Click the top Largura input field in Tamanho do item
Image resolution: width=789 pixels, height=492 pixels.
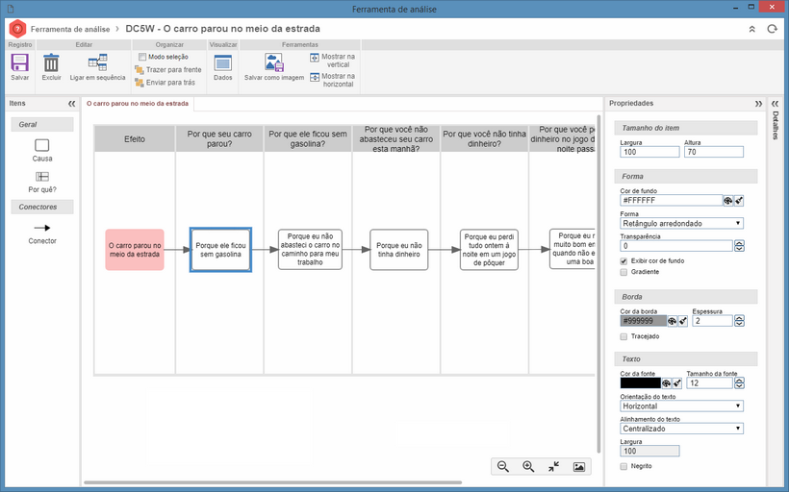point(649,152)
